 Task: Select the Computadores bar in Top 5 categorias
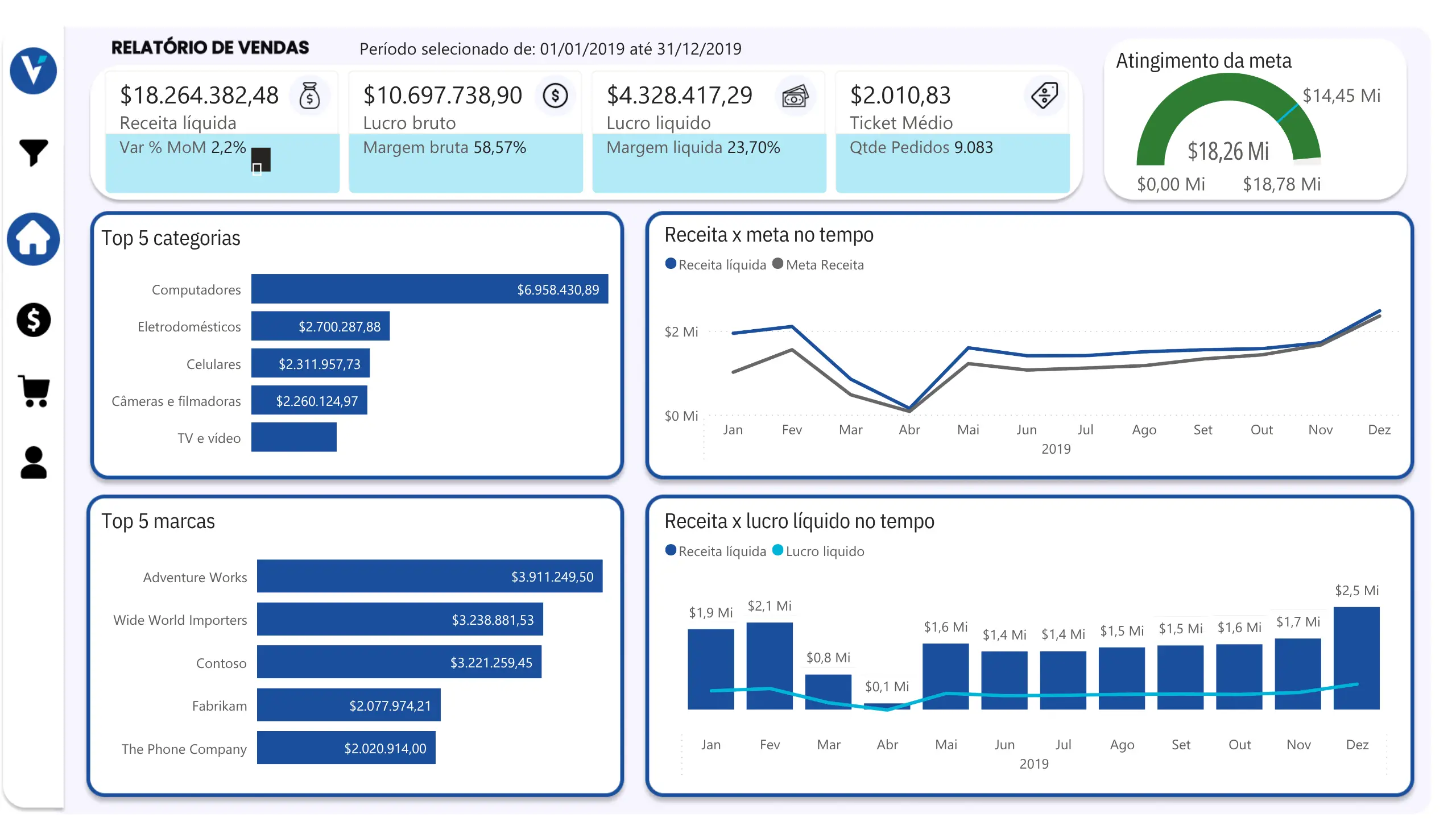click(x=429, y=289)
